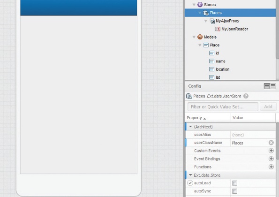
Task: Click the MyJsonReader reader icon
Action: pos(218,29)
